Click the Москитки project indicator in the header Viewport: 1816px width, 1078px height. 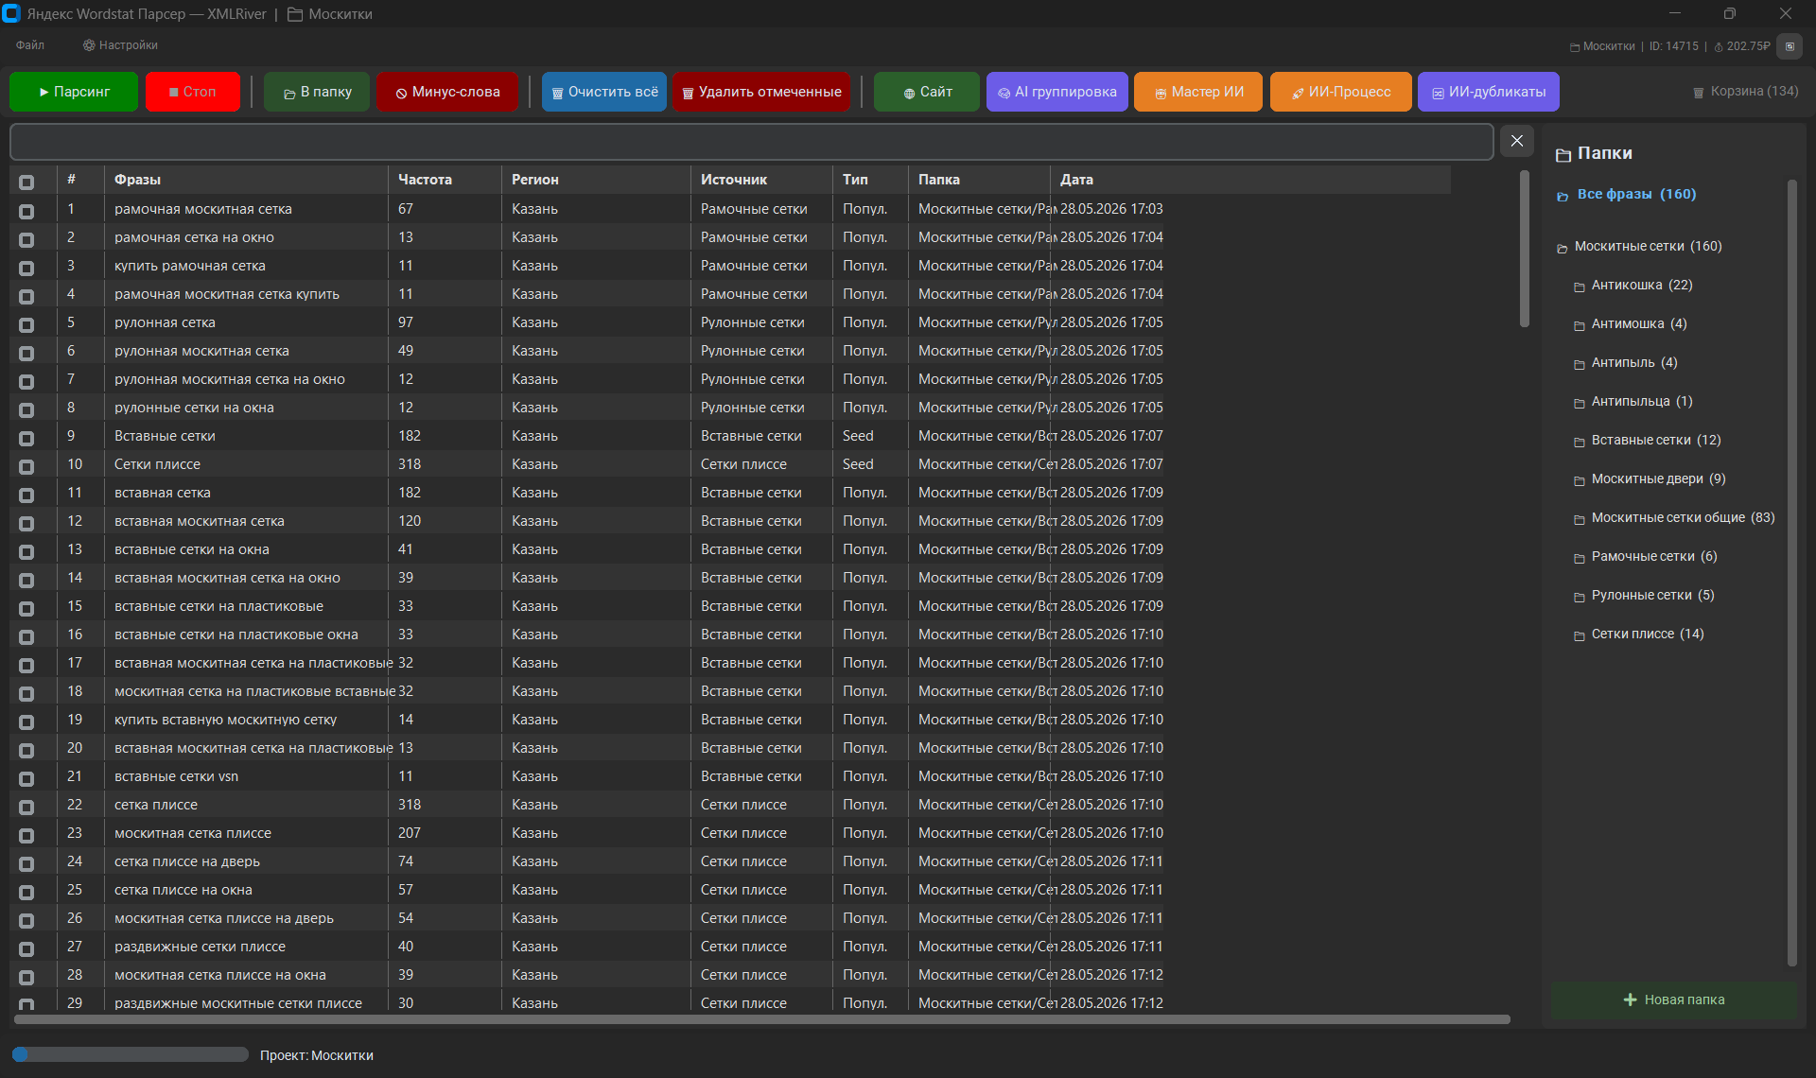1602,46
